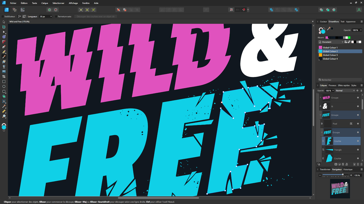Select the Ellipse shape tool
The height and width of the screenshot is (204, 364).
point(4,87)
